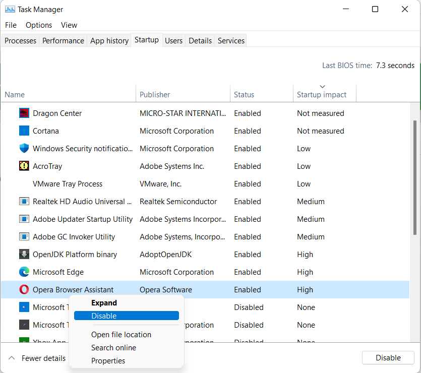The width and height of the screenshot is (421, 373).
Task: Click the Adobe Updater Startup Utility icon
Action: (24, 219)
